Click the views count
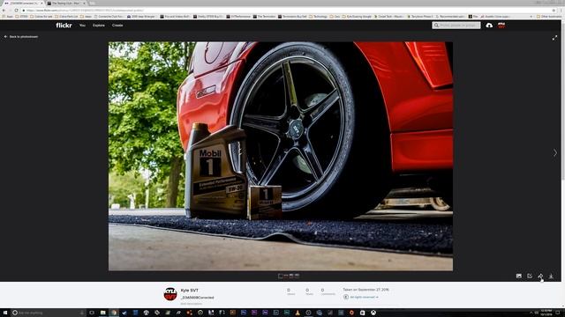The width and height of the screenshot is (565, 317). tap(290, 291)
